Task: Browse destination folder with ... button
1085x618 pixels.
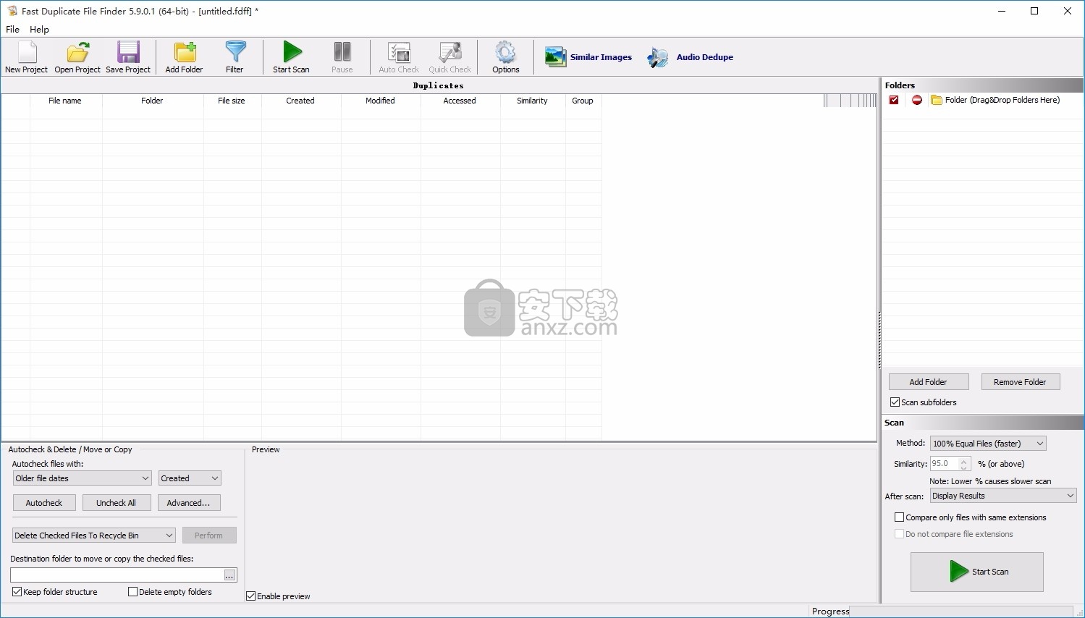Action: (x=229, y=575)
